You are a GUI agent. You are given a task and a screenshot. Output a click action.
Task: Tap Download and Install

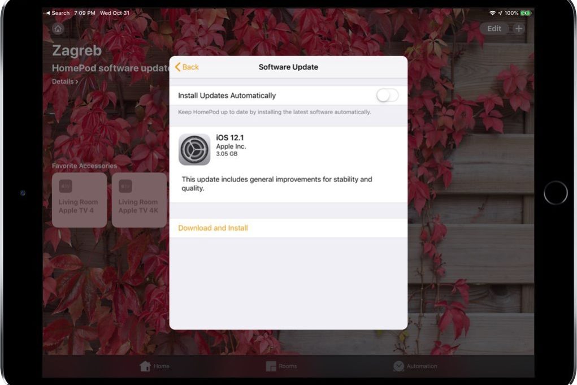pos(212,227)
